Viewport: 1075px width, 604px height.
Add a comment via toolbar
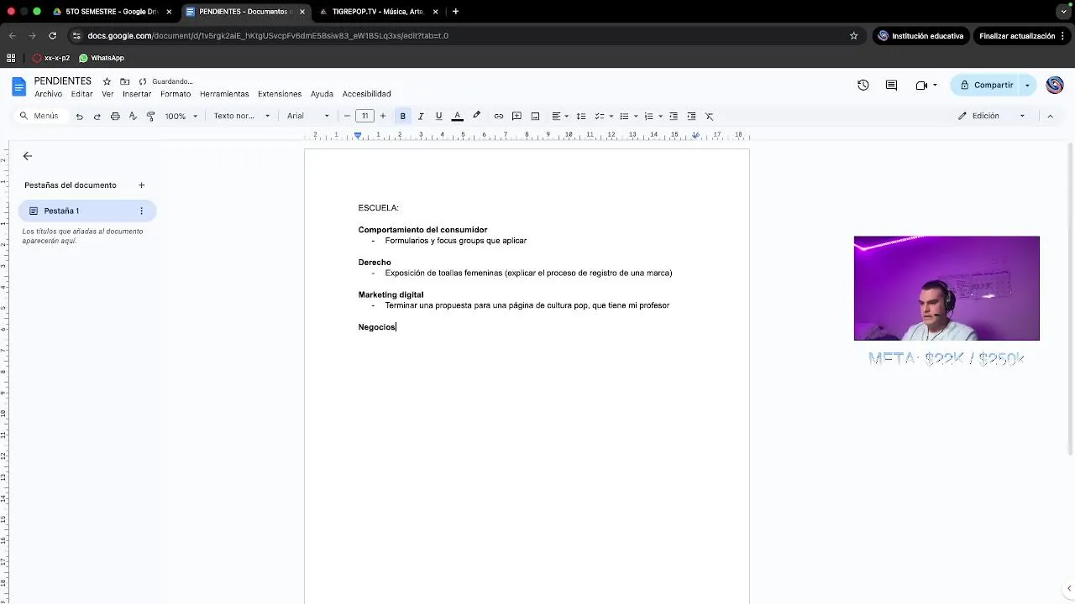[517, 116]
